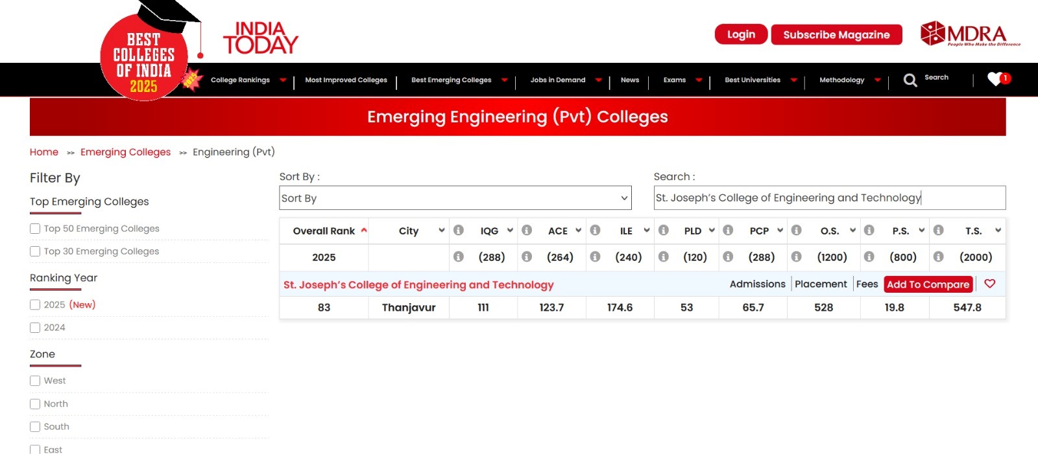Open Placement link for St. Joseph's

click(821, 284)
